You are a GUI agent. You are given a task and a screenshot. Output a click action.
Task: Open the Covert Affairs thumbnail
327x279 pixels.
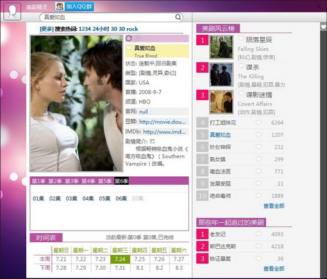click(x=221, y=102)
